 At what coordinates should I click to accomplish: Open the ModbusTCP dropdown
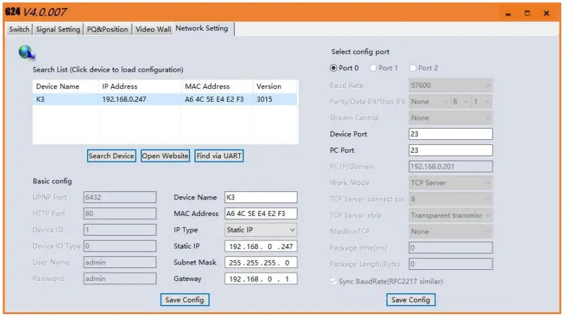pyautogui.click(x=451, y=232)
